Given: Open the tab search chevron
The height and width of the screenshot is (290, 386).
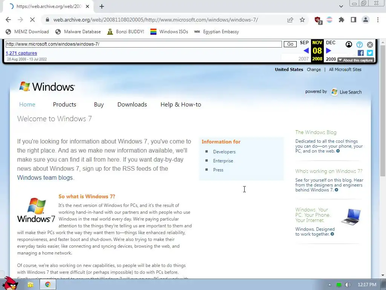Looking at the screenshot, I should pos(341,6).
